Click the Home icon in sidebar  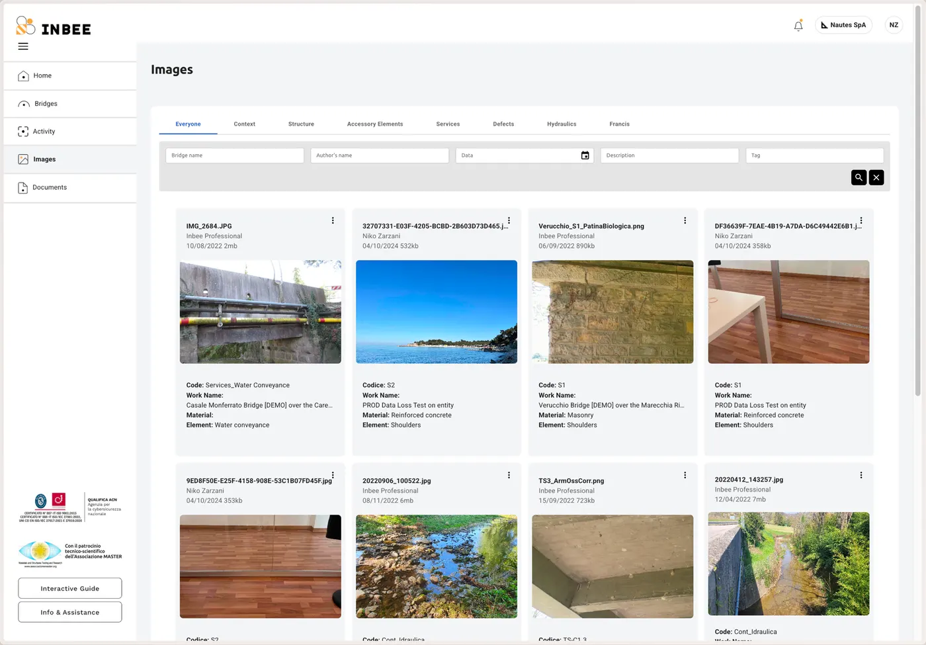(23, 76)
